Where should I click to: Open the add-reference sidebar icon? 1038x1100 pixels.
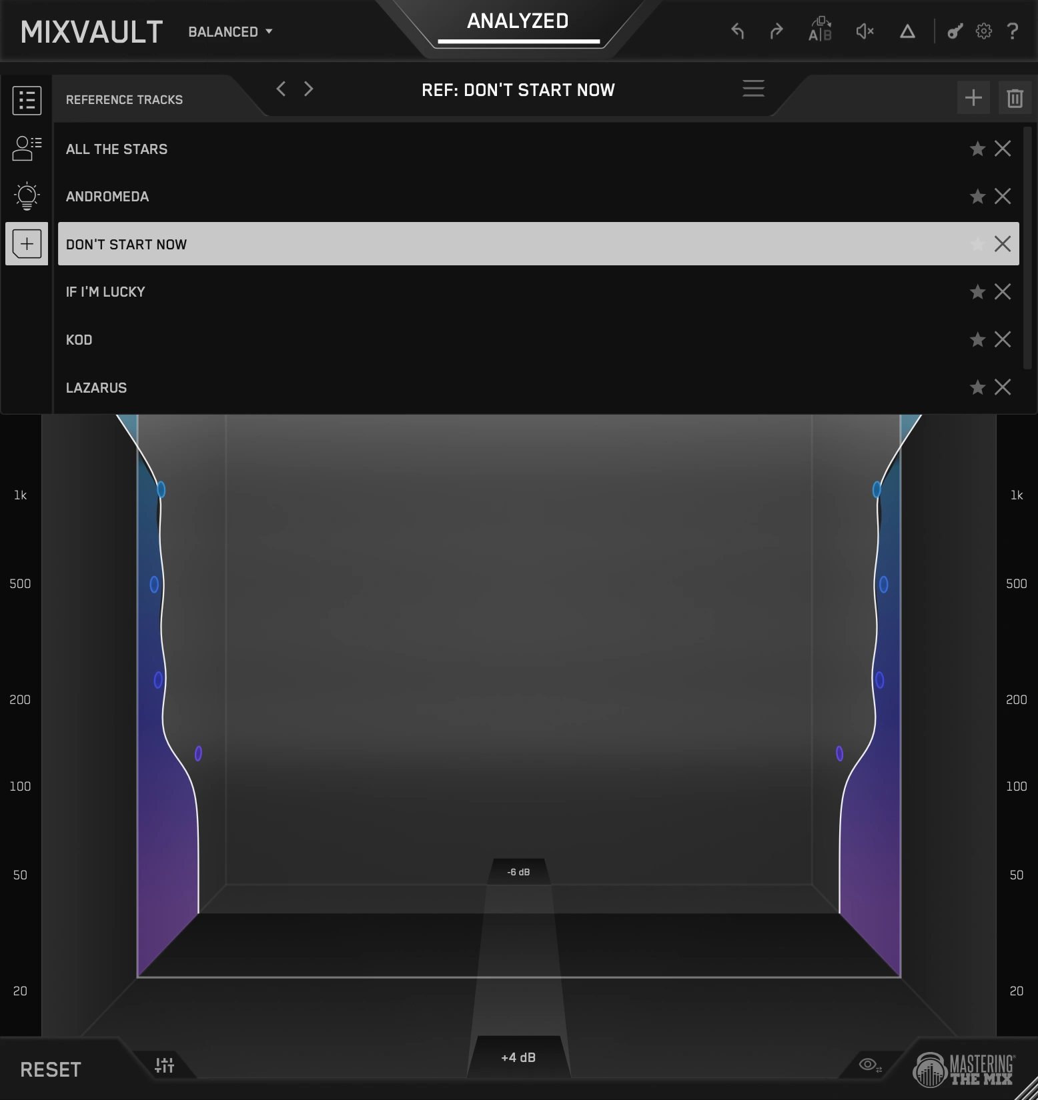(27, 244)
